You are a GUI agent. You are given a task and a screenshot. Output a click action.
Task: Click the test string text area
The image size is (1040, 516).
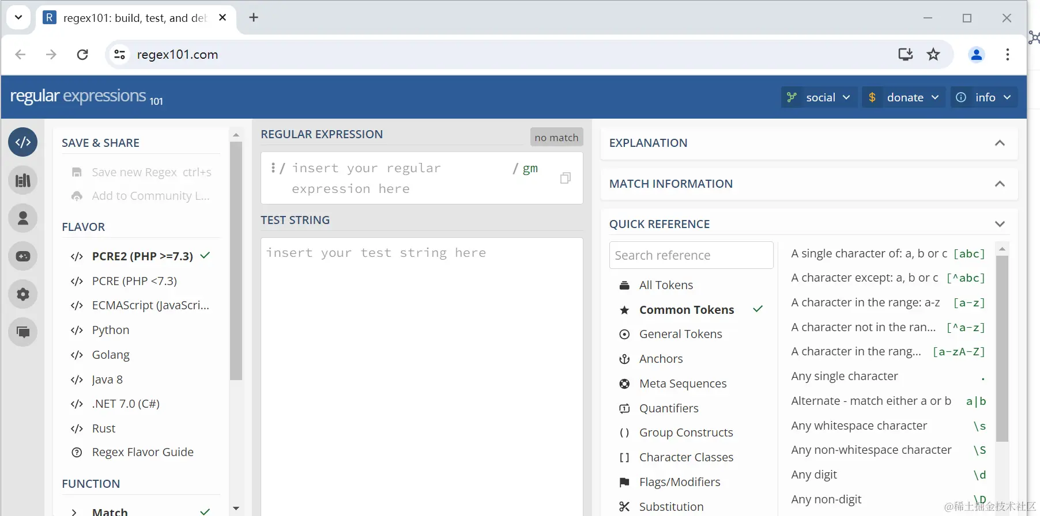(422, 377)
